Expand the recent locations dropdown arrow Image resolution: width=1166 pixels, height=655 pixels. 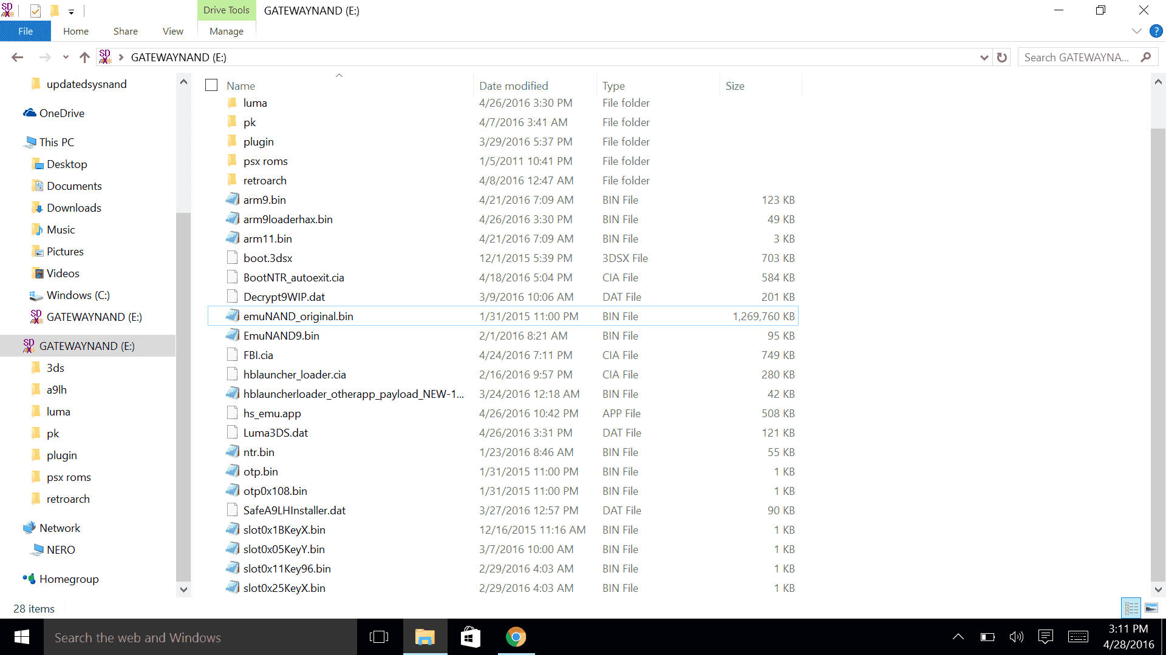click(x=66, y=57)
